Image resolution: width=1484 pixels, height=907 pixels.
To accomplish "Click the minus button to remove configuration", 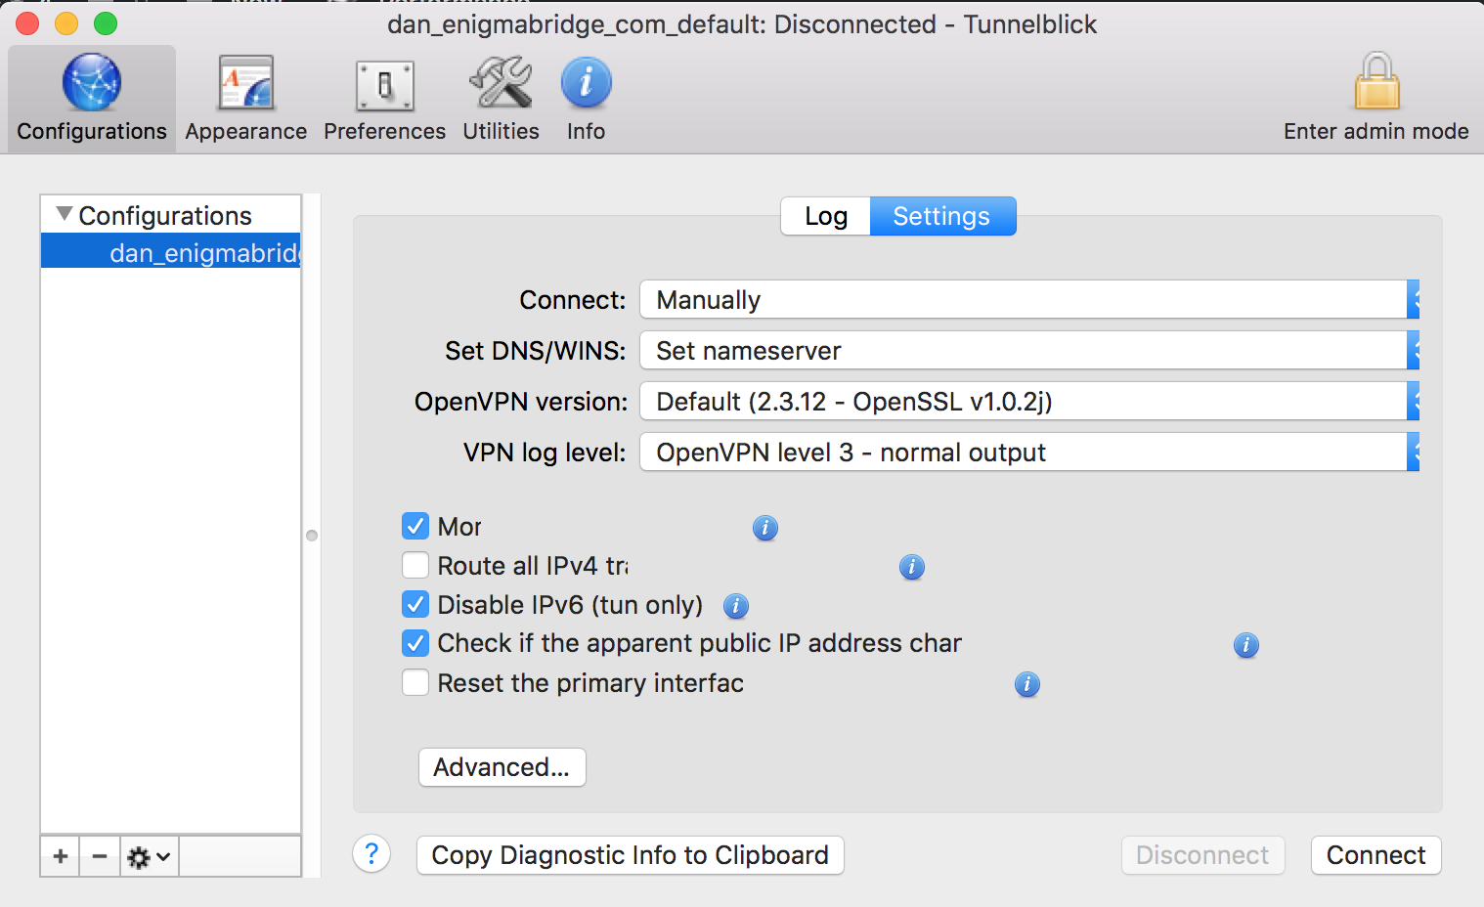I will [x=100, y=857].
